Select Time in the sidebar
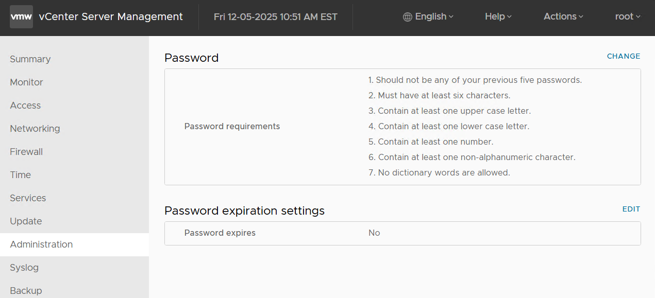 coord(21,175)
